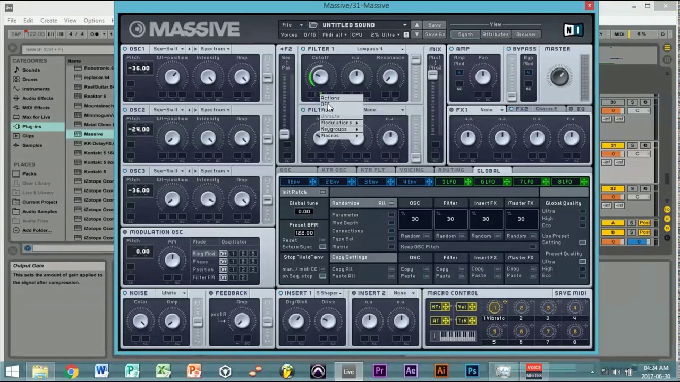Click the AT macro source handle
Viewport: 680px width, 382px height.
[x=445, y=320]
